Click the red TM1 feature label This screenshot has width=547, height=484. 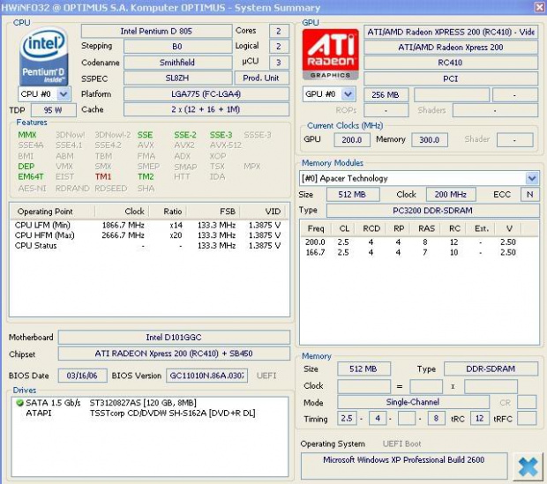click(x=103, y=177)
